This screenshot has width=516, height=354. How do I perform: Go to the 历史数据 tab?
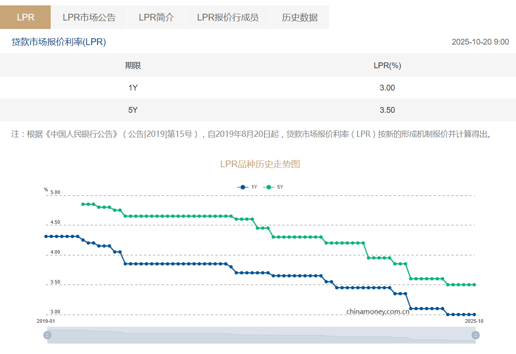click(300, 17)
